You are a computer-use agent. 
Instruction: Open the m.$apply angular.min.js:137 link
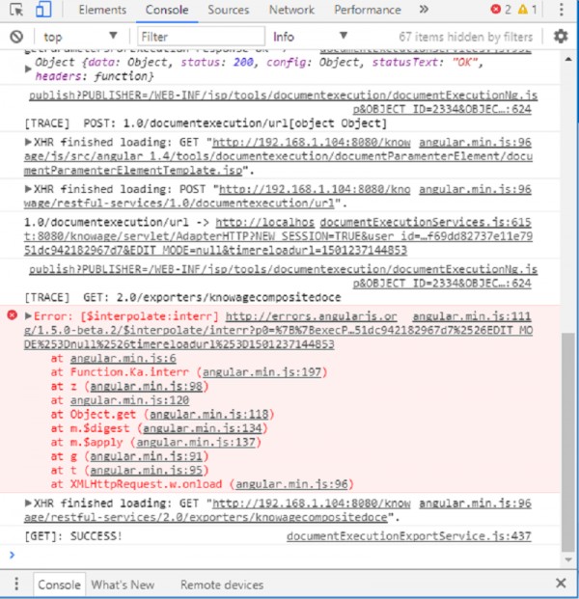point(196,443)
